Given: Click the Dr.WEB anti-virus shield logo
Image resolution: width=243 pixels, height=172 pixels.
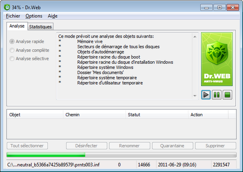Looking at the screenshot, I should (x=217, y=60).
